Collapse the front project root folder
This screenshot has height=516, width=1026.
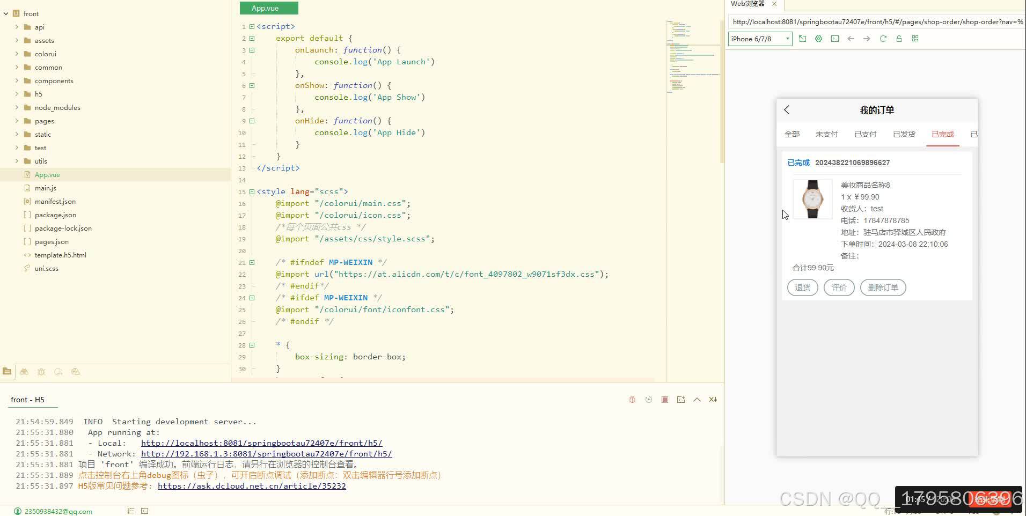(6, 13)
